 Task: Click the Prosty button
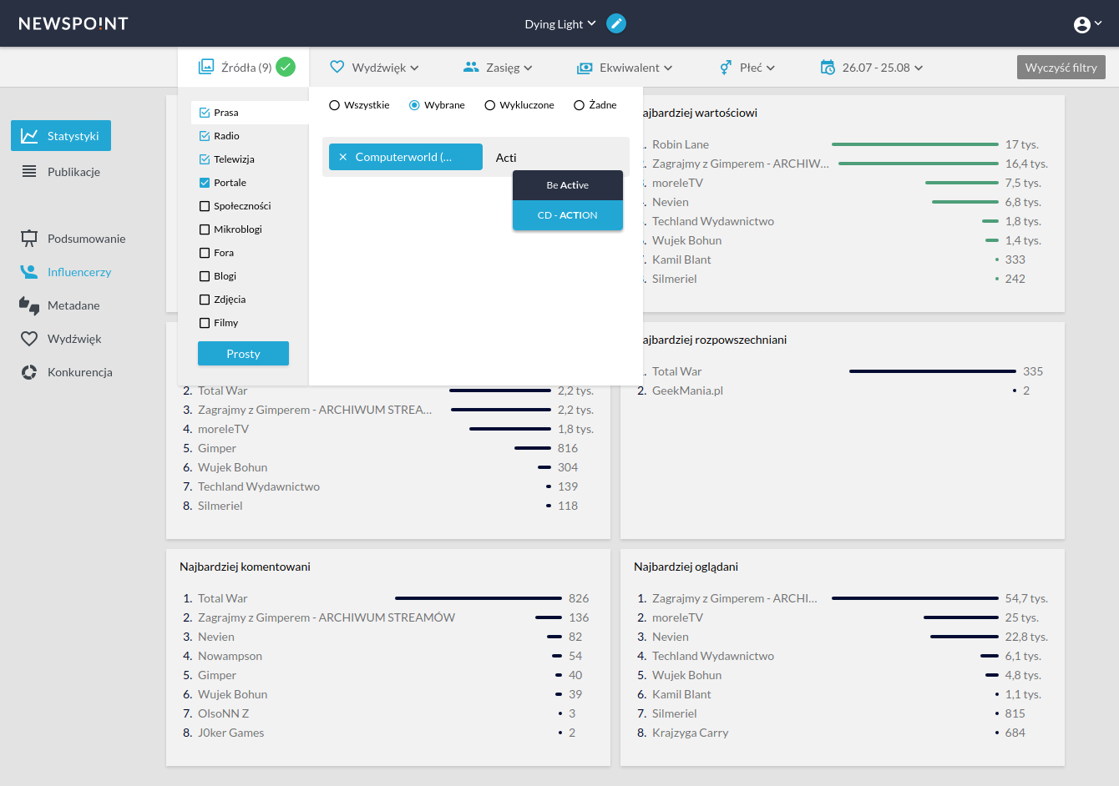243,354
